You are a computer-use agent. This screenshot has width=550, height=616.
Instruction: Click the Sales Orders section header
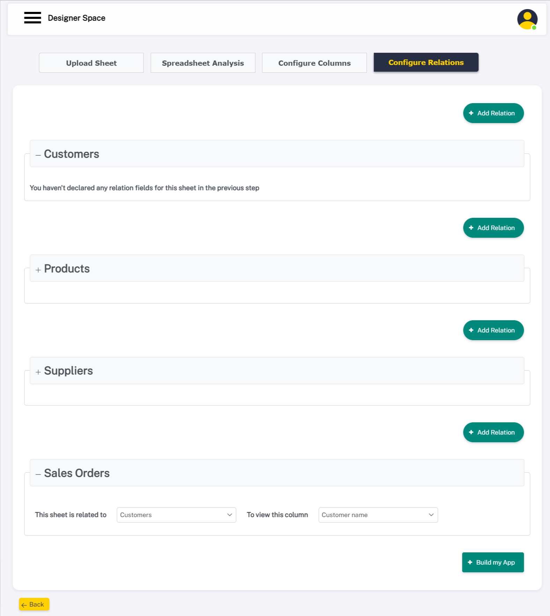[277, 473]
